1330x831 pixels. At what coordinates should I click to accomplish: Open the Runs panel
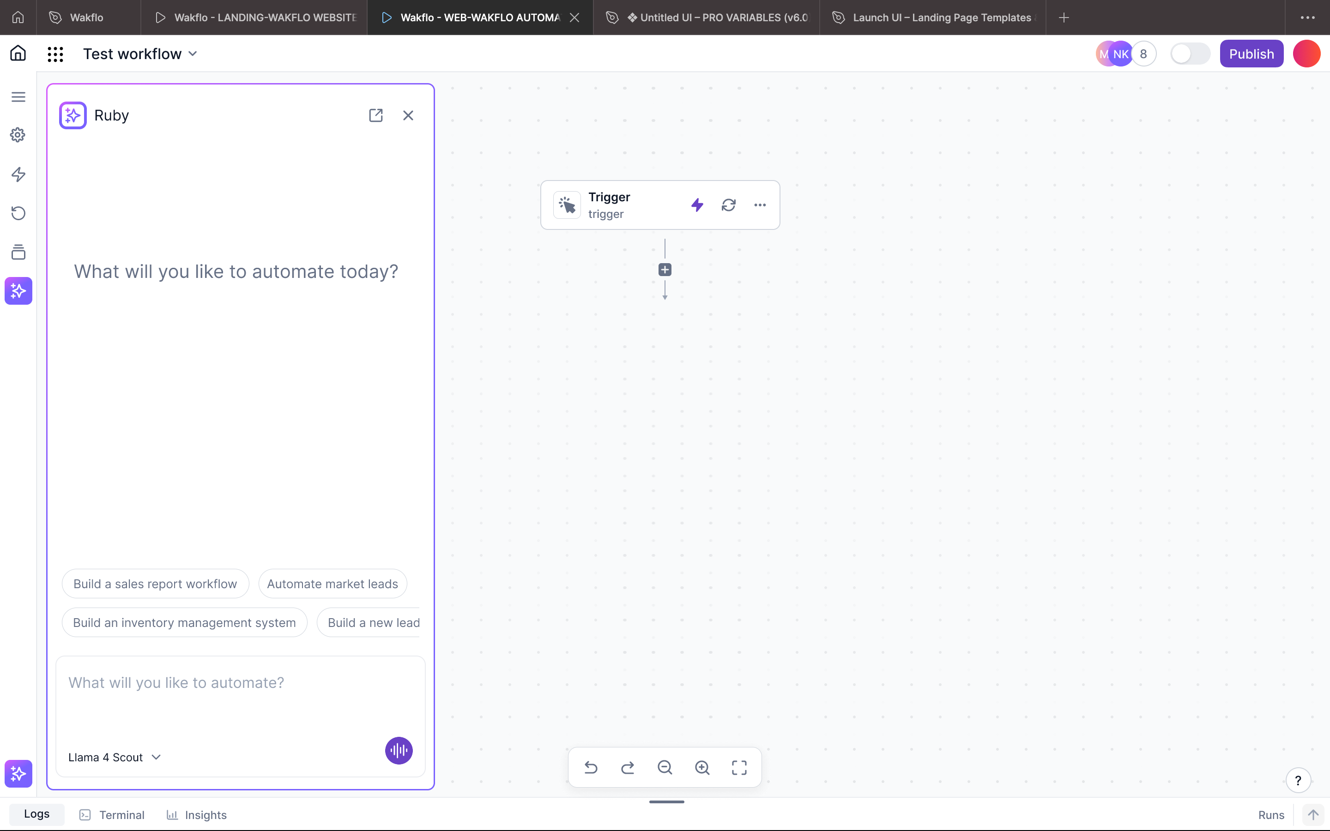point(1271,814)
